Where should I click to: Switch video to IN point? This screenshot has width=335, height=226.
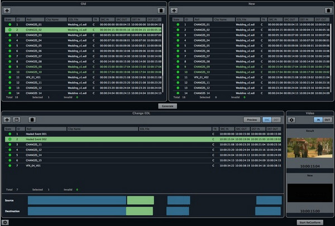tap(318, 119)
